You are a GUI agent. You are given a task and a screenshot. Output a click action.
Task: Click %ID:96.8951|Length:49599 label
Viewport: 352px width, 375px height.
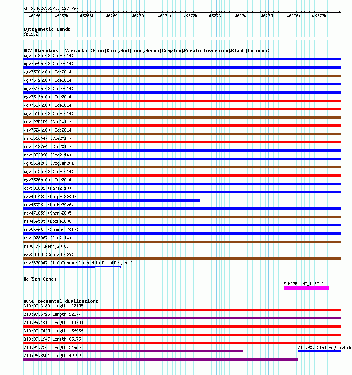[x=52, y=356]
